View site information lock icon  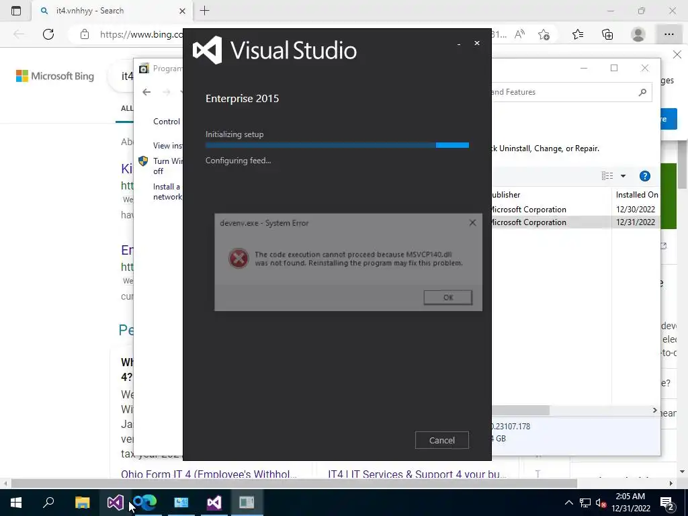[x=85, y=34]
